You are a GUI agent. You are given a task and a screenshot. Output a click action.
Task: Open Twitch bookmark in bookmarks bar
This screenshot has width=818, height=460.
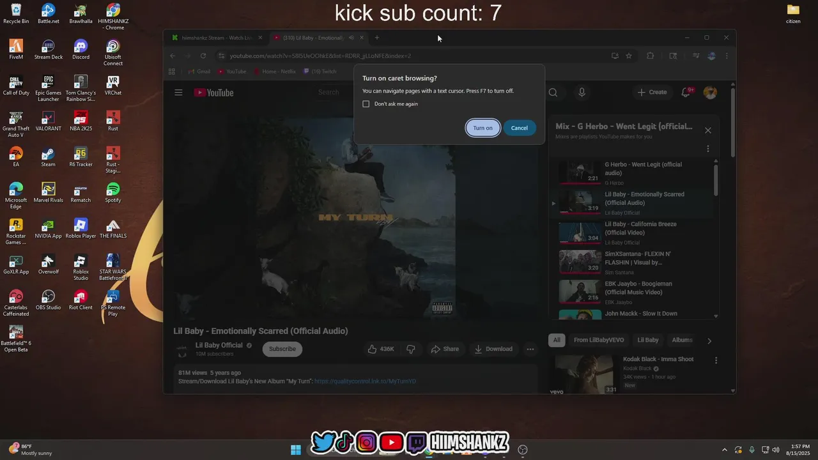(320, 72)
